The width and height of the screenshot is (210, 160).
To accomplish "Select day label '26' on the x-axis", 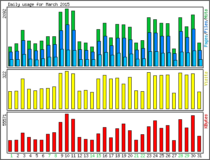I will pyautogui.click(x=168, y=156).
